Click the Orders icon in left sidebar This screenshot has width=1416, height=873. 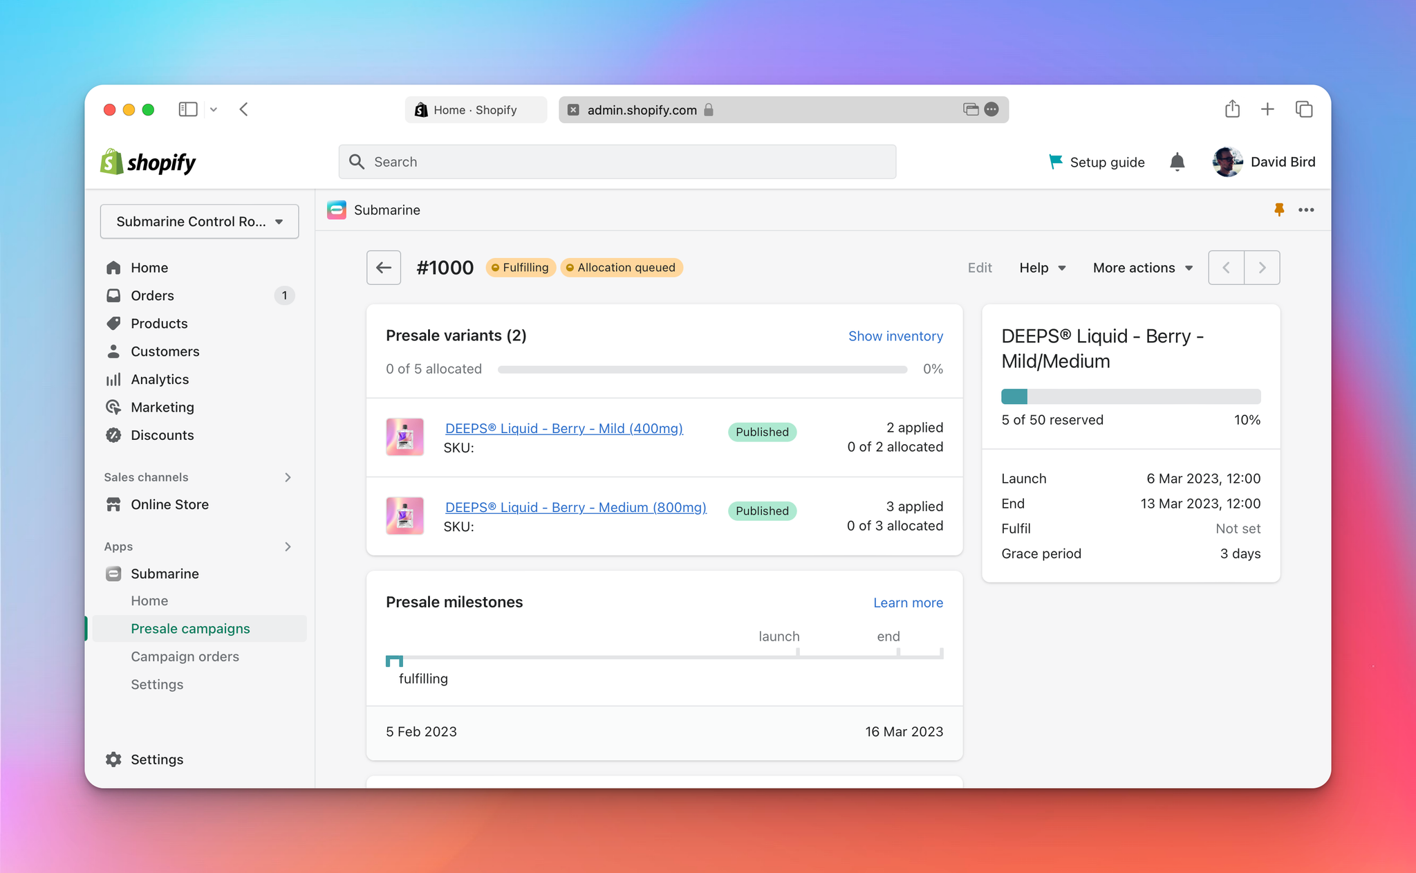(114, 295)
